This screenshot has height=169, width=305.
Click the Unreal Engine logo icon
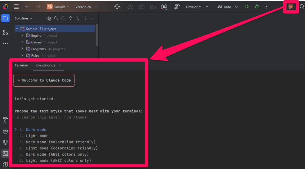coord(164,7)
